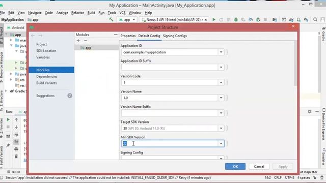
Task: Sync project with Gradle files icon
Action: click(x=291, y=19)
